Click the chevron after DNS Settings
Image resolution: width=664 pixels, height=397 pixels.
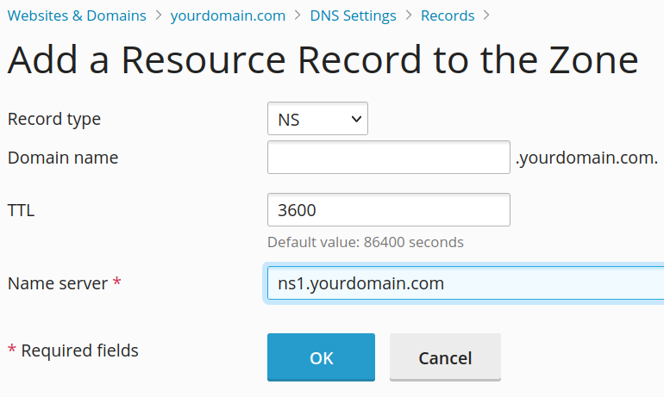point(409,16)
